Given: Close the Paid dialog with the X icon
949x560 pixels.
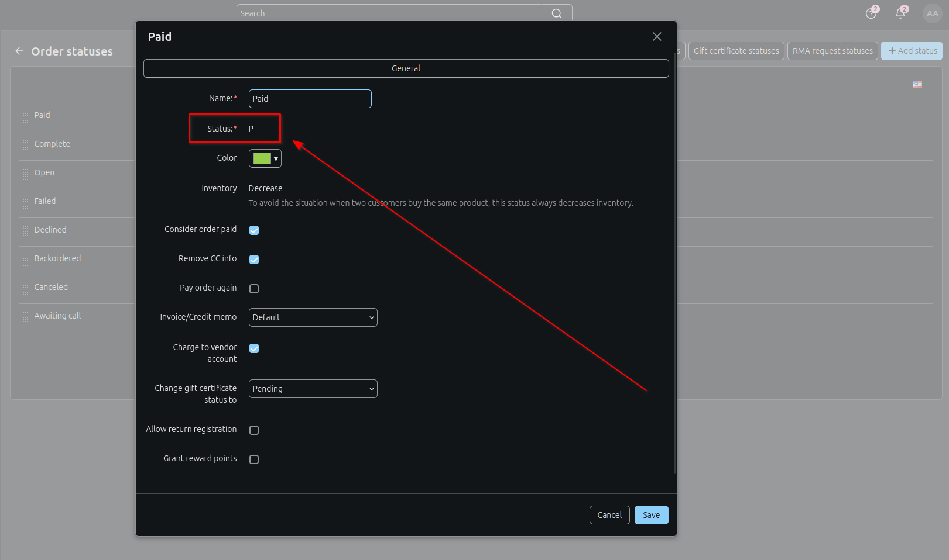Looking at the screenshot, I should click(657, 37).
